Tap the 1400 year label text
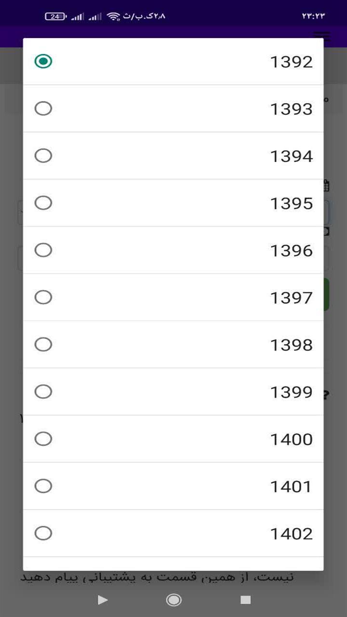 291,439
